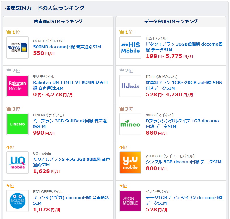Click ミニプラン 3GB SoftBank回線 link
The height and width of the screenshot is (219, 230).
coord(70,124)
